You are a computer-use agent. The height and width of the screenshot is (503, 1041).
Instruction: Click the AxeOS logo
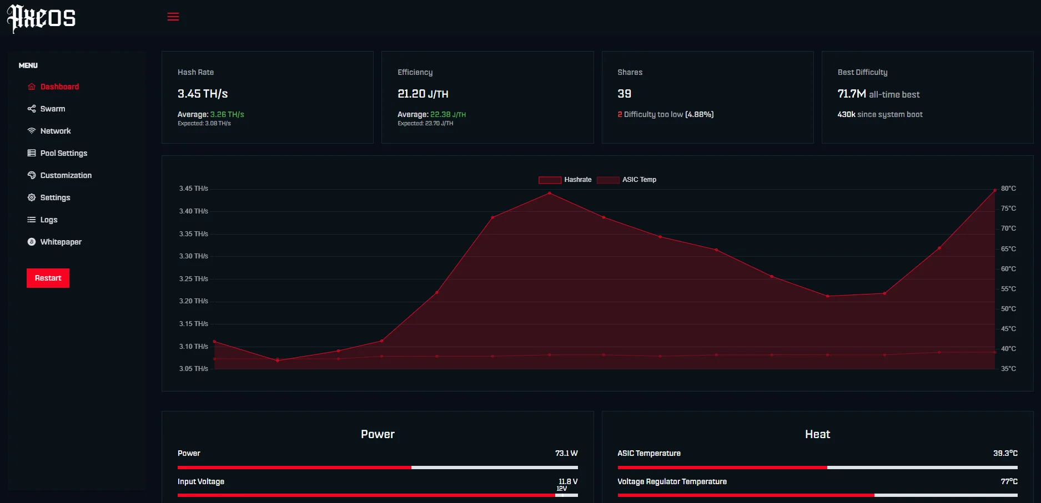(x=42, y=18)
